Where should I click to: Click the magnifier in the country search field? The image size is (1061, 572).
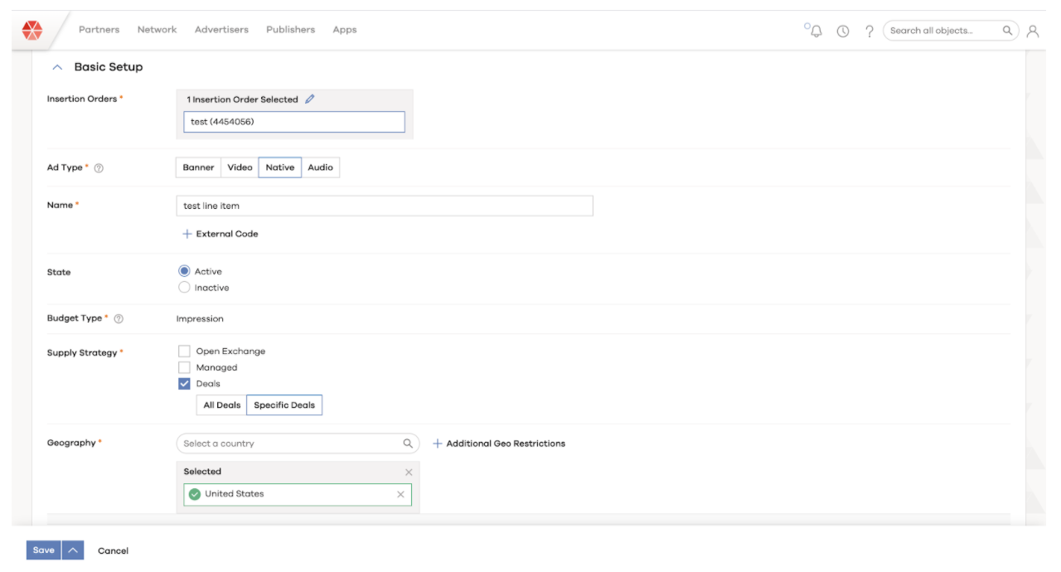[408, 444]
